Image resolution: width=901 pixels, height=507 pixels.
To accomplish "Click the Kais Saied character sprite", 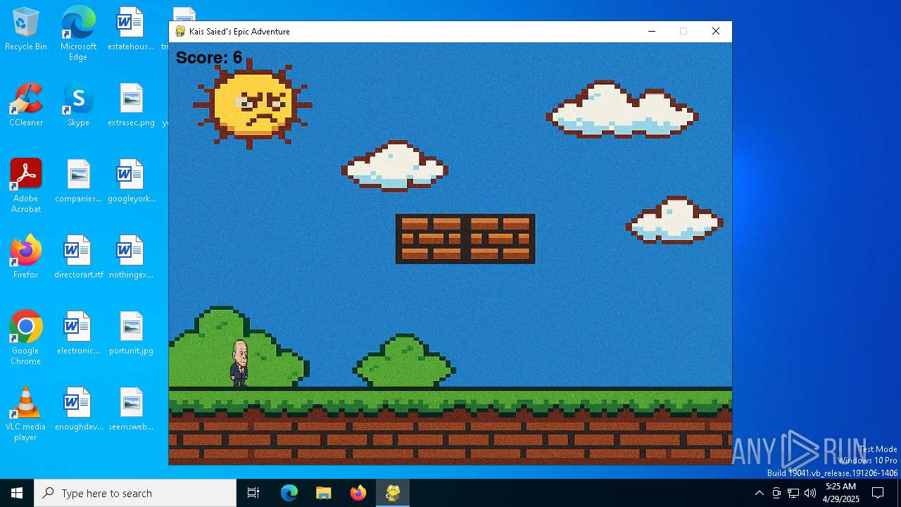I will (239, 363).
